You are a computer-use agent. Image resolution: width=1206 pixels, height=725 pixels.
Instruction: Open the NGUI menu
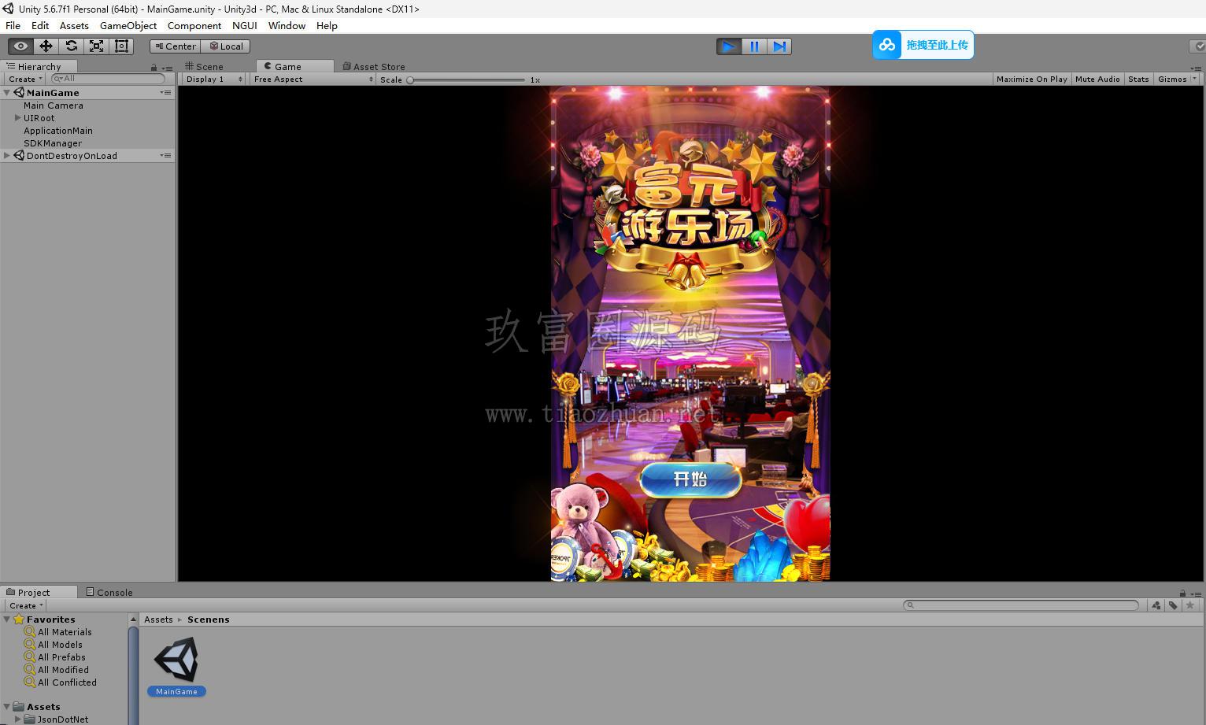(x=244, y=26)
